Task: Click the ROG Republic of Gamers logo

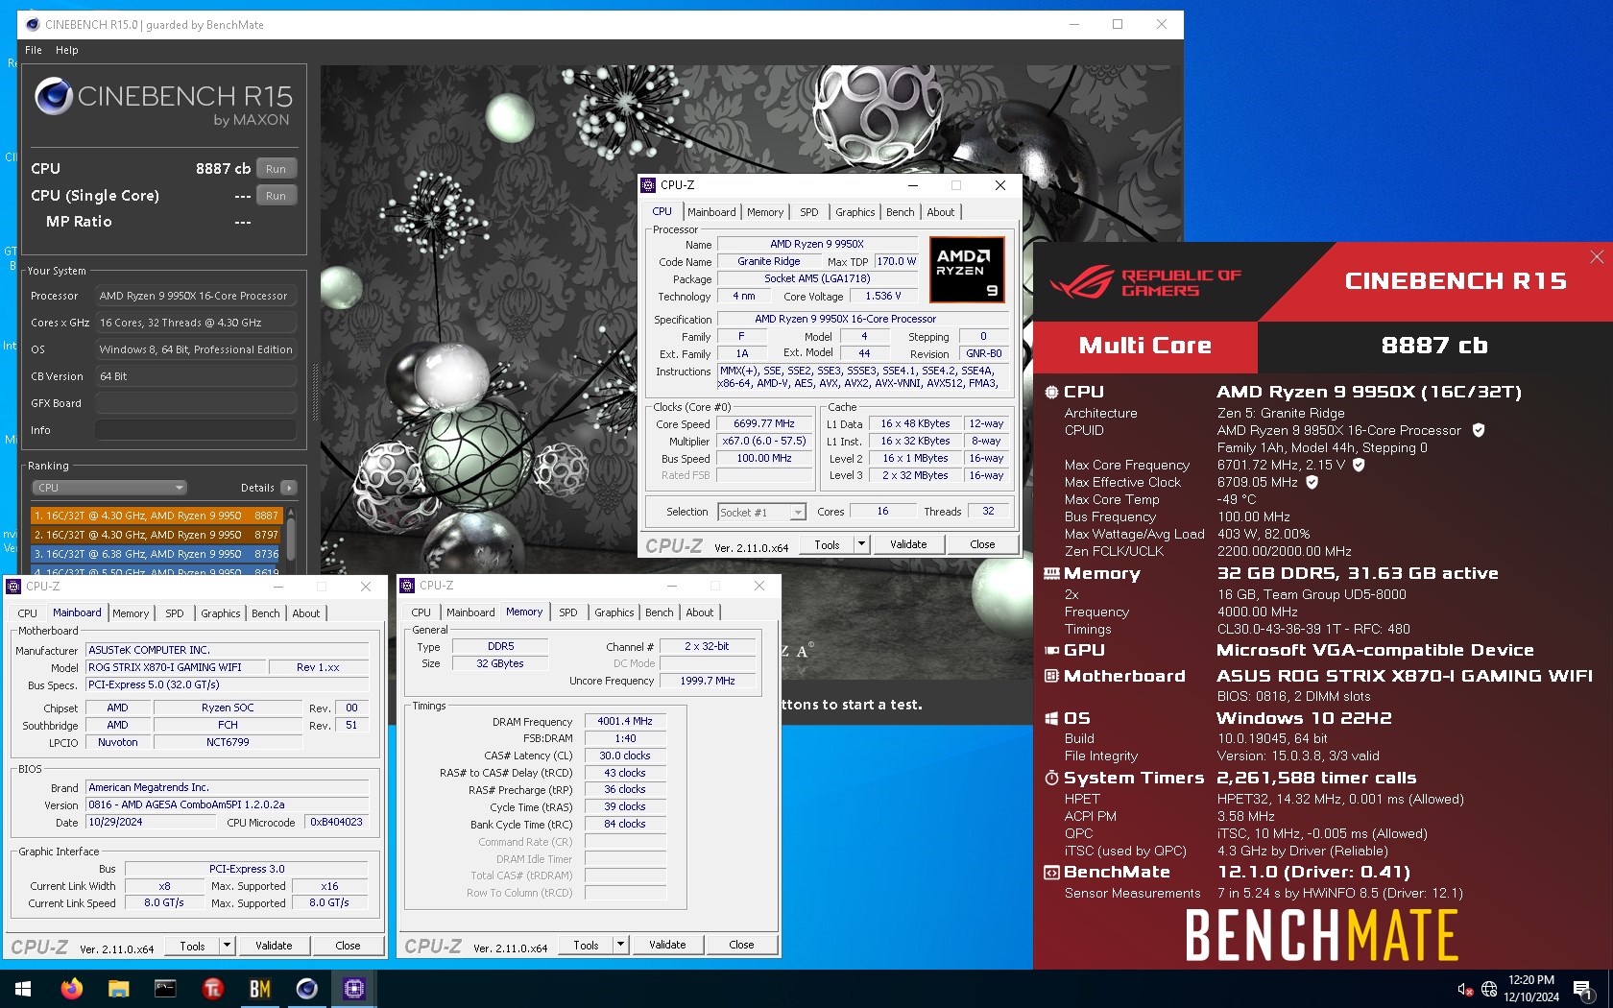Action: tap(1144, 282)
